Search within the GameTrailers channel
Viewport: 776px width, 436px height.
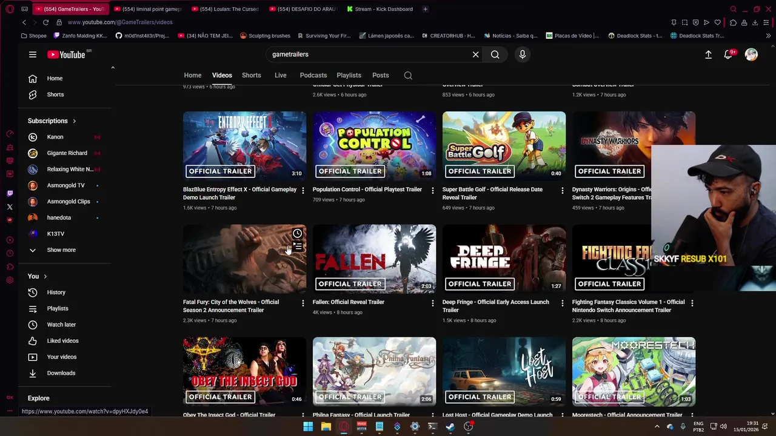408,75
